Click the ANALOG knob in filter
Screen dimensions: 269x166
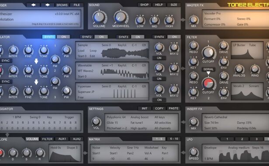click(x=239, y=69)
